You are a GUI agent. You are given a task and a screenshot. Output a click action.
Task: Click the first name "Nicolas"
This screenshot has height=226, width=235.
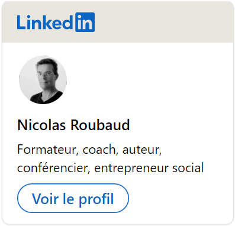pos(41,125)
